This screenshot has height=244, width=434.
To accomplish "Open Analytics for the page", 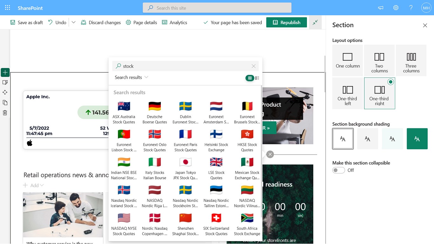I will point(175,23).
